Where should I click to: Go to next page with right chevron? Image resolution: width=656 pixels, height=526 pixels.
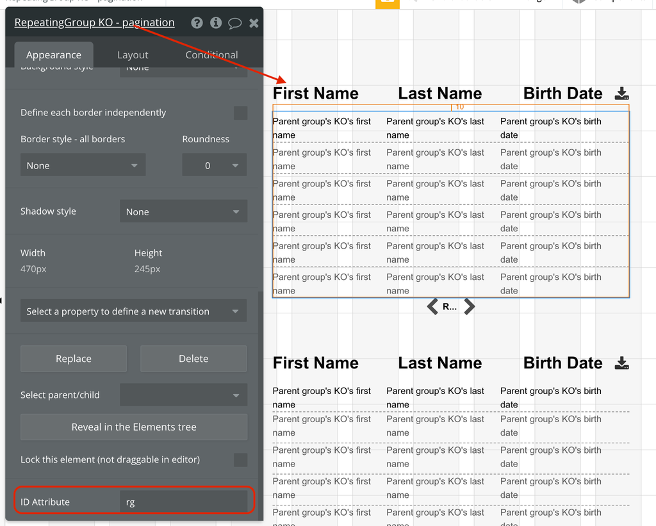tap(470, 306)
